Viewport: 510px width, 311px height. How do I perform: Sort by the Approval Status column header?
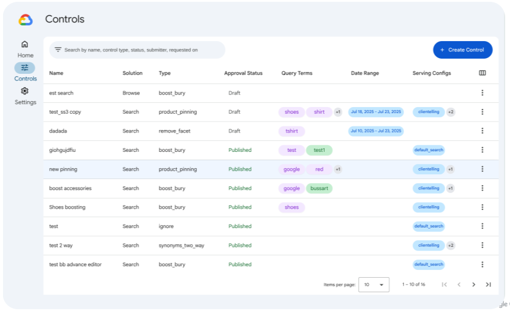point(243,73)
